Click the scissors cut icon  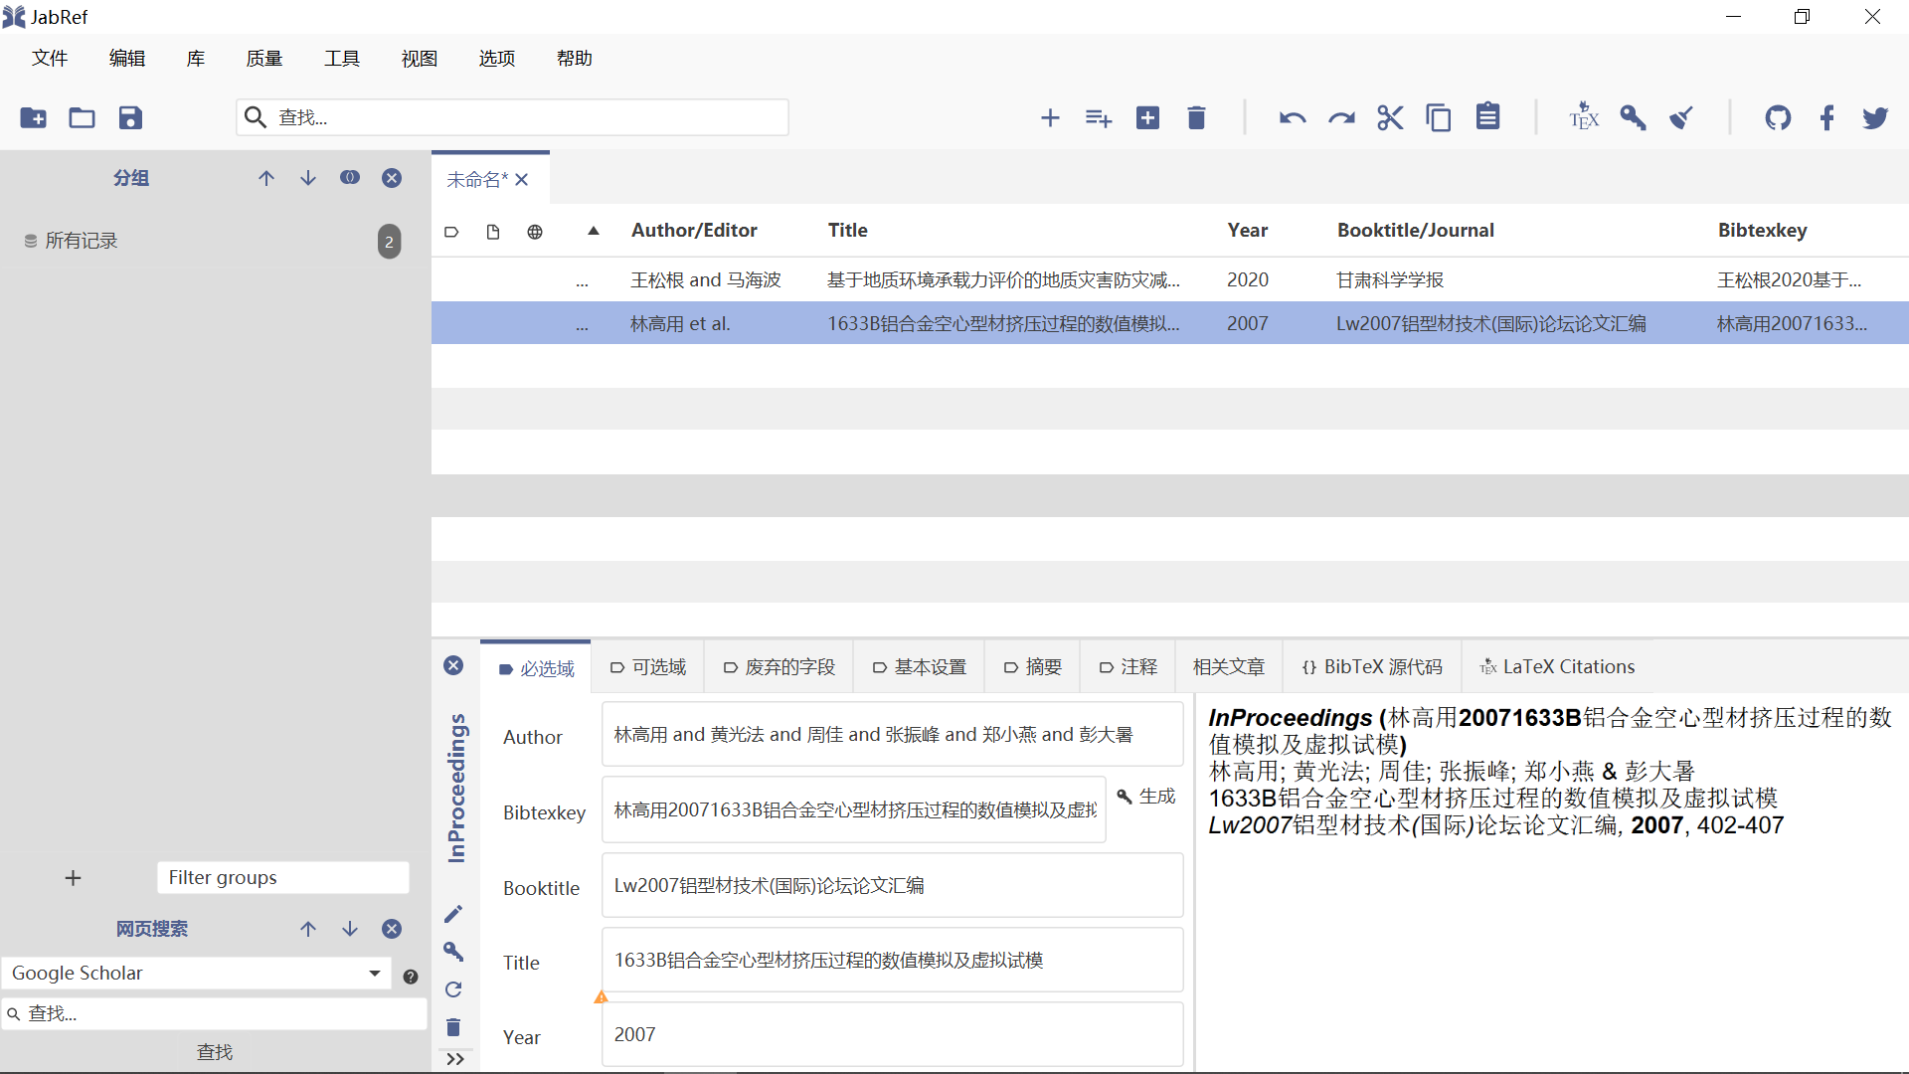(1390, 118)
